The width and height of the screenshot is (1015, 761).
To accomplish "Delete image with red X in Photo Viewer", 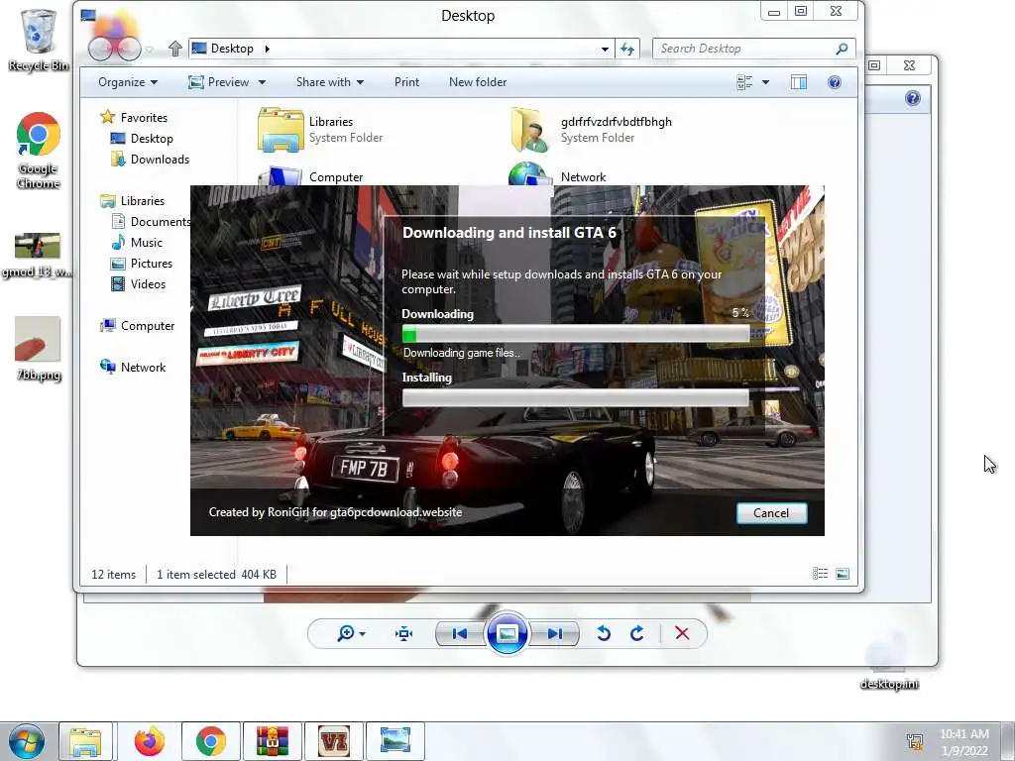I will click(x=682, y=633).
